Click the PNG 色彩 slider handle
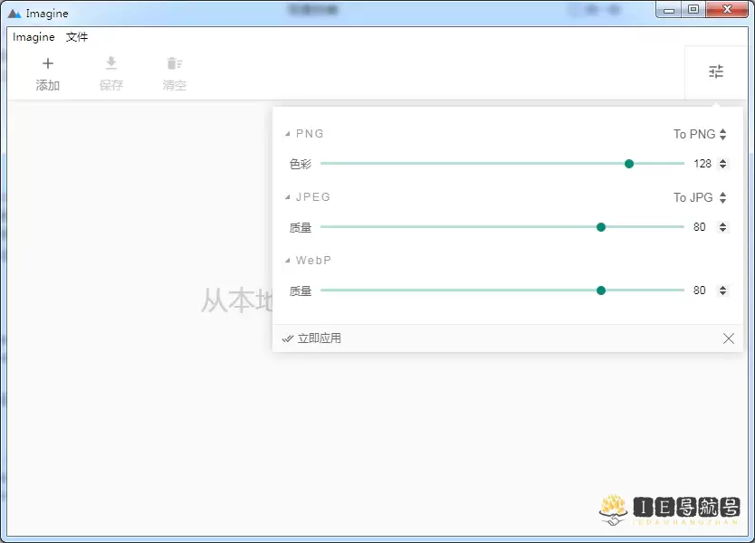The image size is (755, 543). click(x=629, y=164)
